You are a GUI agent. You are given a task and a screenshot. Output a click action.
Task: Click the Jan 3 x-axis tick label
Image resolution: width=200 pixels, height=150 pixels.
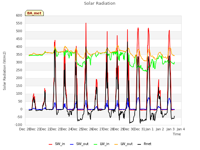pos(171,129)
